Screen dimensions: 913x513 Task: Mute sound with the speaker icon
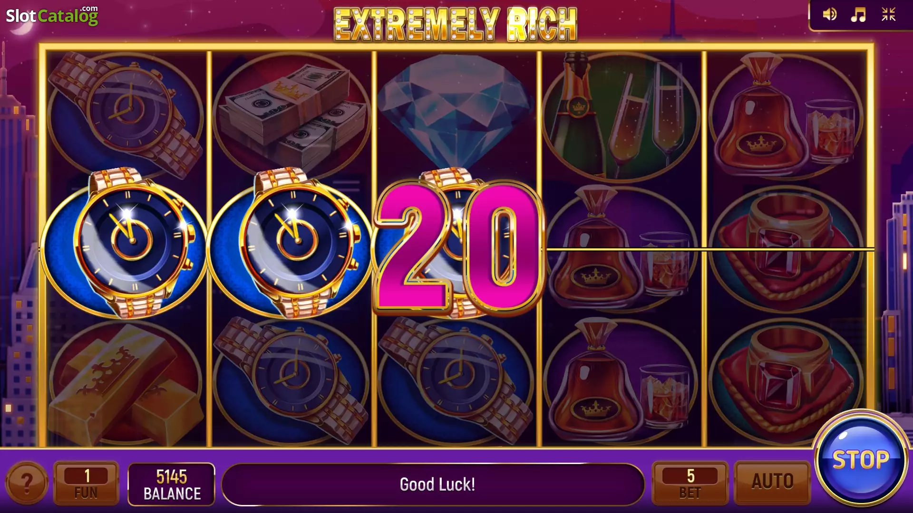click(x=830, y=15)
